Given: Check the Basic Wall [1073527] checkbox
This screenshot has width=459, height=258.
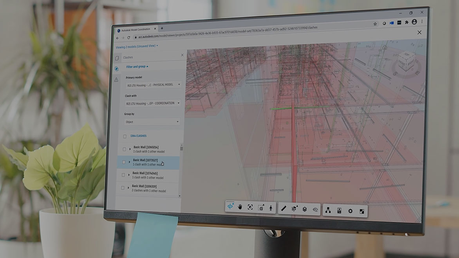Looking at the screenshot, I should pyautogui.click(x=123, y=162).
